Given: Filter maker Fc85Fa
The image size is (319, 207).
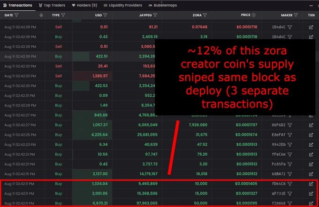Looking at the screenshot, I should (x=290, y=164).
